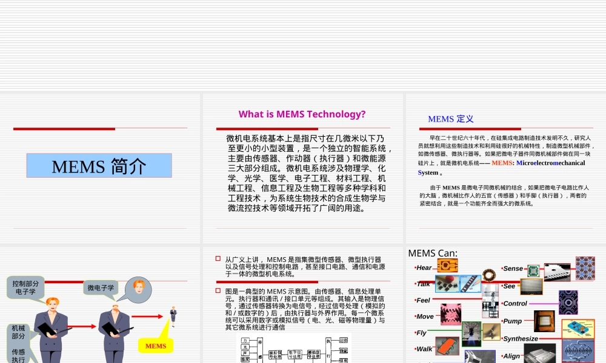Click the 'MEMS Can:' heading
The image size is (606, 363).
coord(433,253)
